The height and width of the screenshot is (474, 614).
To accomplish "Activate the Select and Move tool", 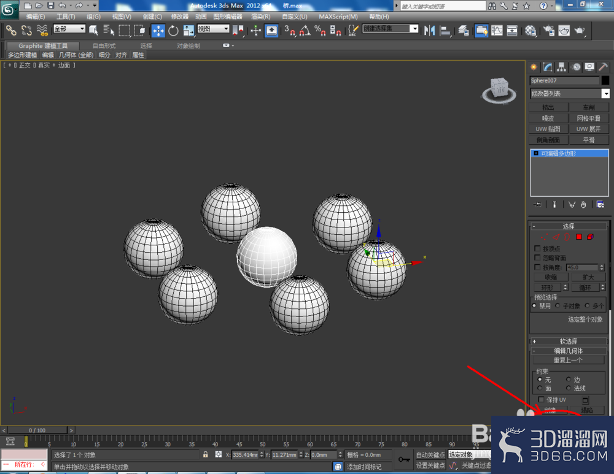I will [158, 31].
